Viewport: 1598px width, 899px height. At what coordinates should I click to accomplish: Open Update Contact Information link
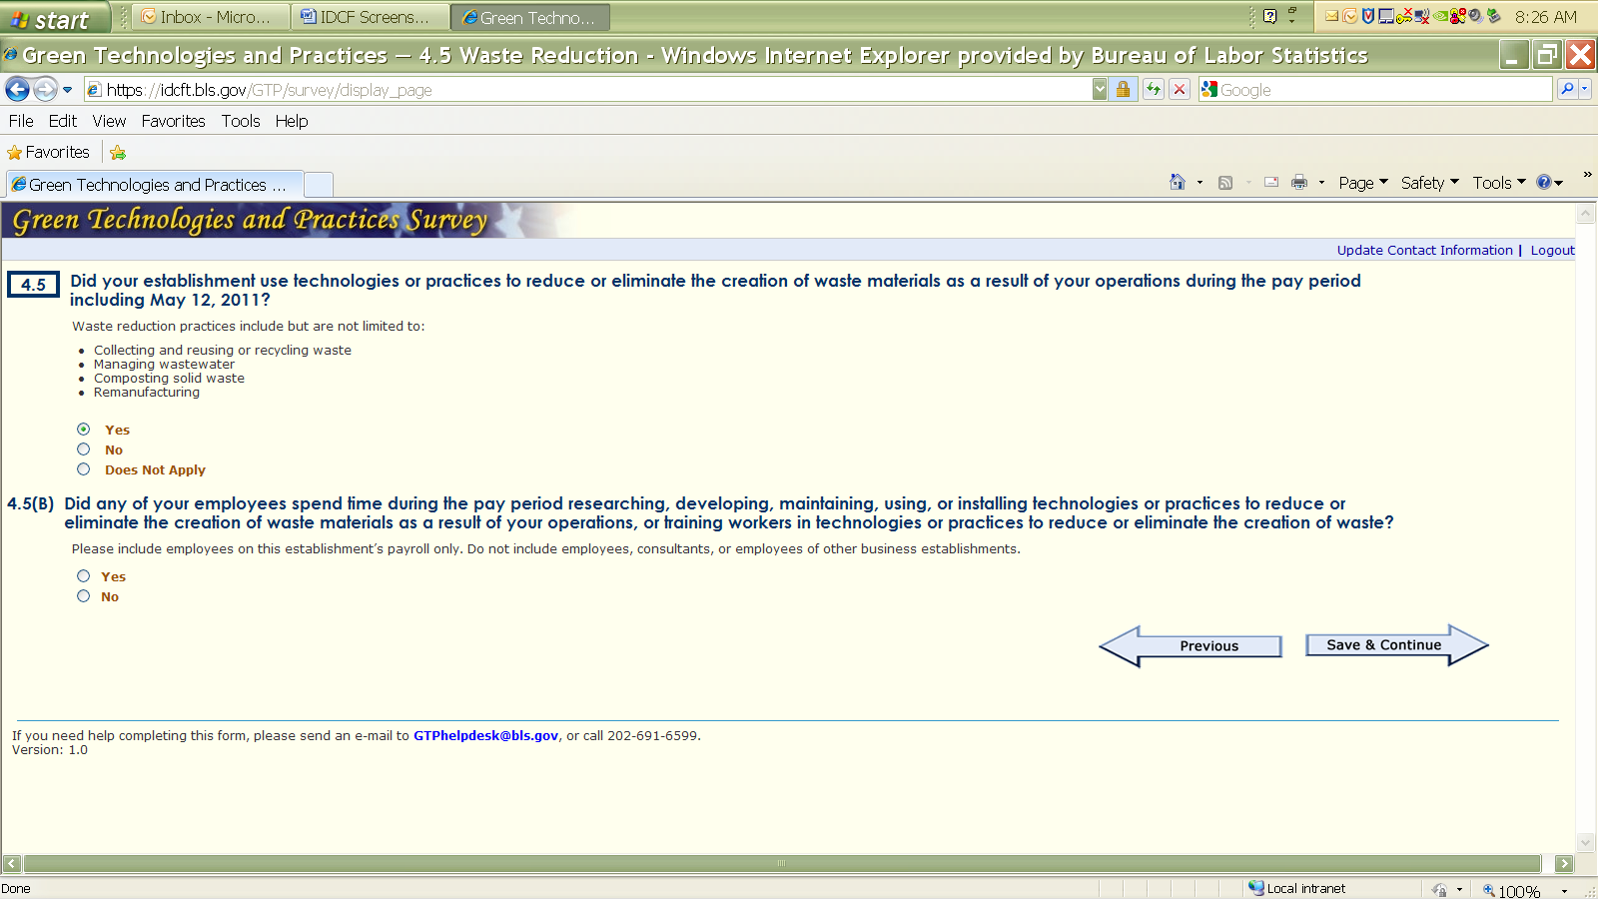tap(1424, 251)
